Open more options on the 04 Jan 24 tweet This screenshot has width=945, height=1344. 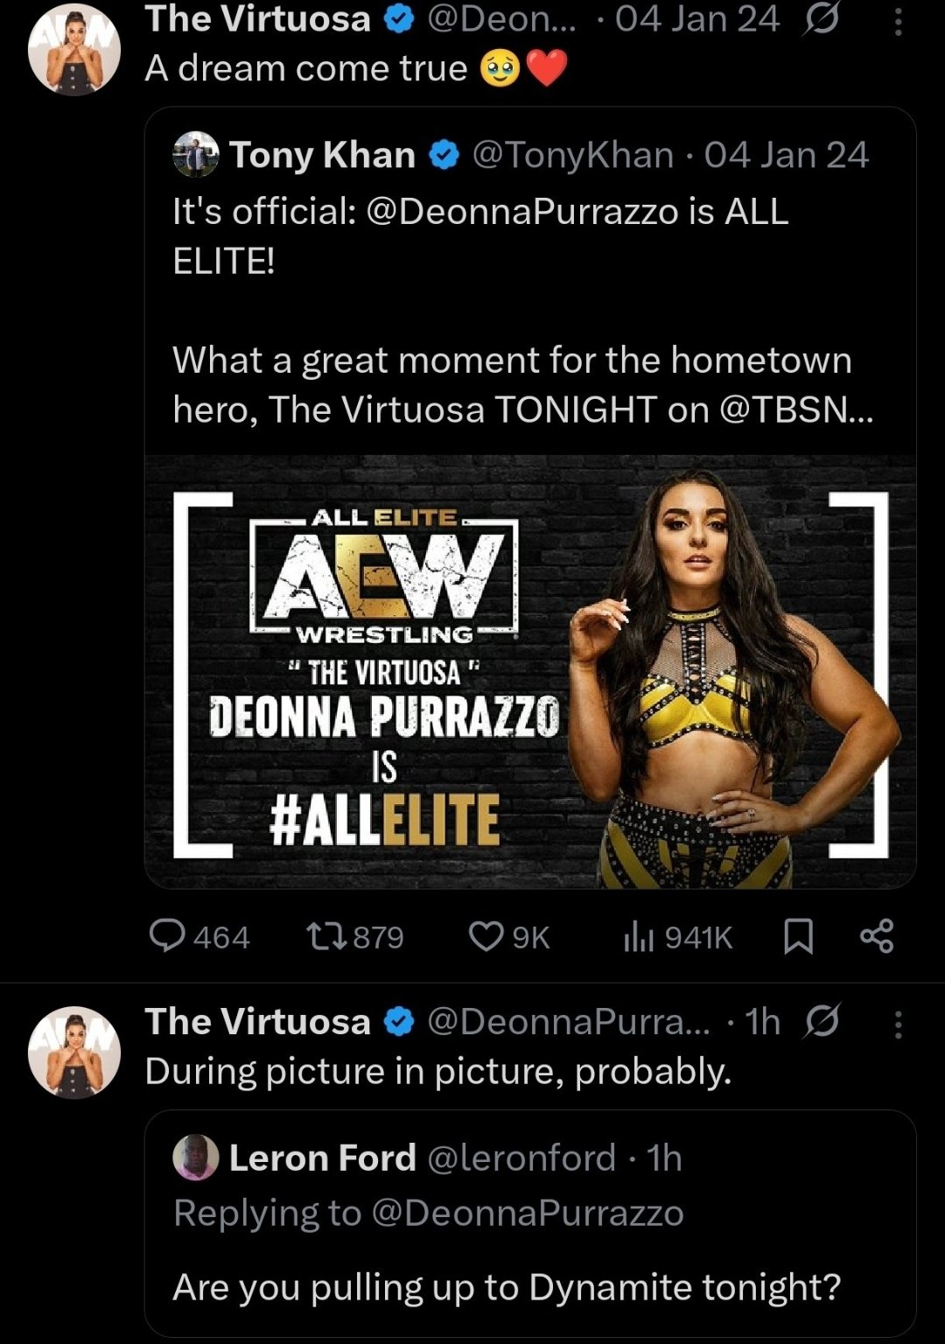pyautogui.click(x=898, y=21)
